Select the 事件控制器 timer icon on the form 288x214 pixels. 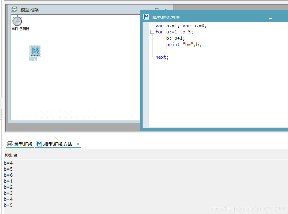pos(17,21)
